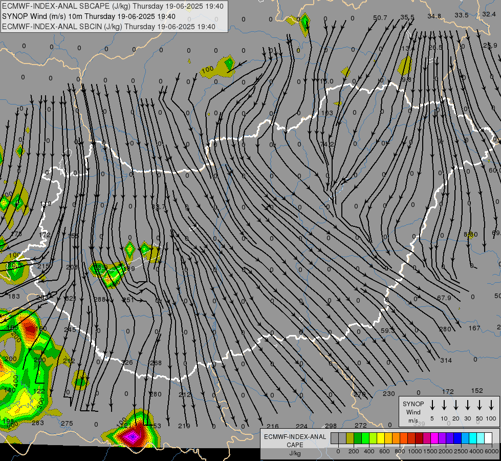
Task: Click the map value 224
Action: pos(301,426)
